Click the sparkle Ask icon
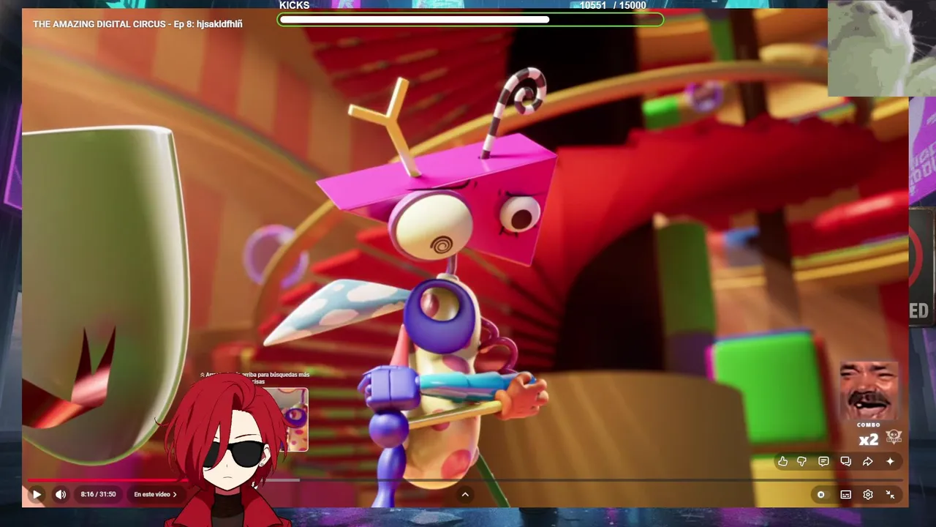Image resolution: width=936 pixels, height=527 pixels. coord(890,461)
